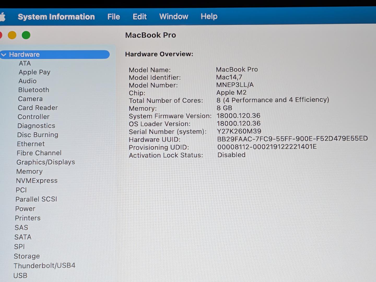Click the OS Loader Version label
376x282 pixels.
(x=160, y=124)
